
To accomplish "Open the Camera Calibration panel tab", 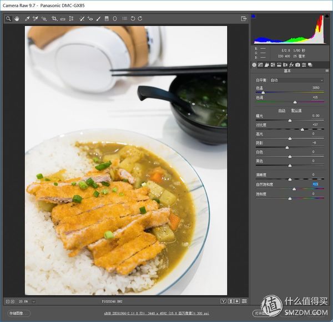I will coord(297,65).
